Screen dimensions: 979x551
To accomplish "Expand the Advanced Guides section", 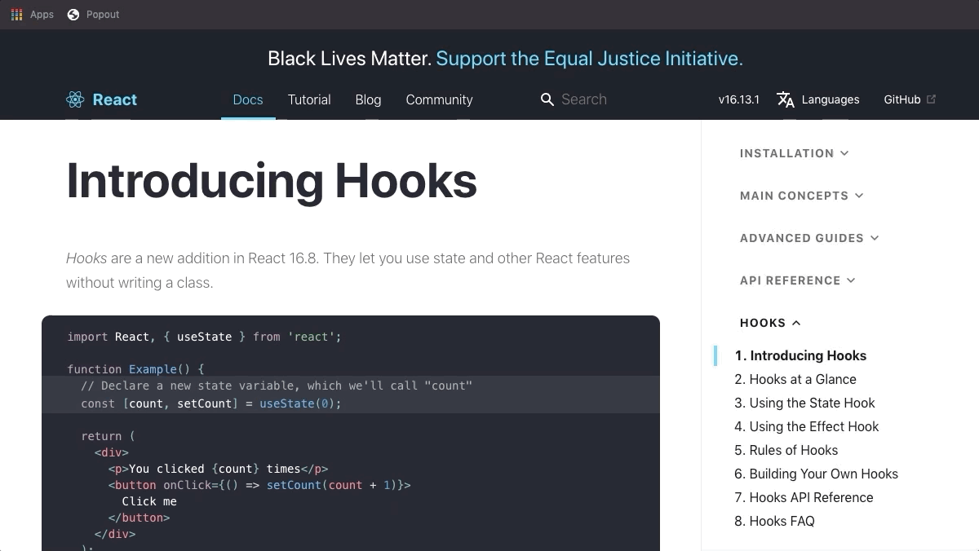I will 809,238.
